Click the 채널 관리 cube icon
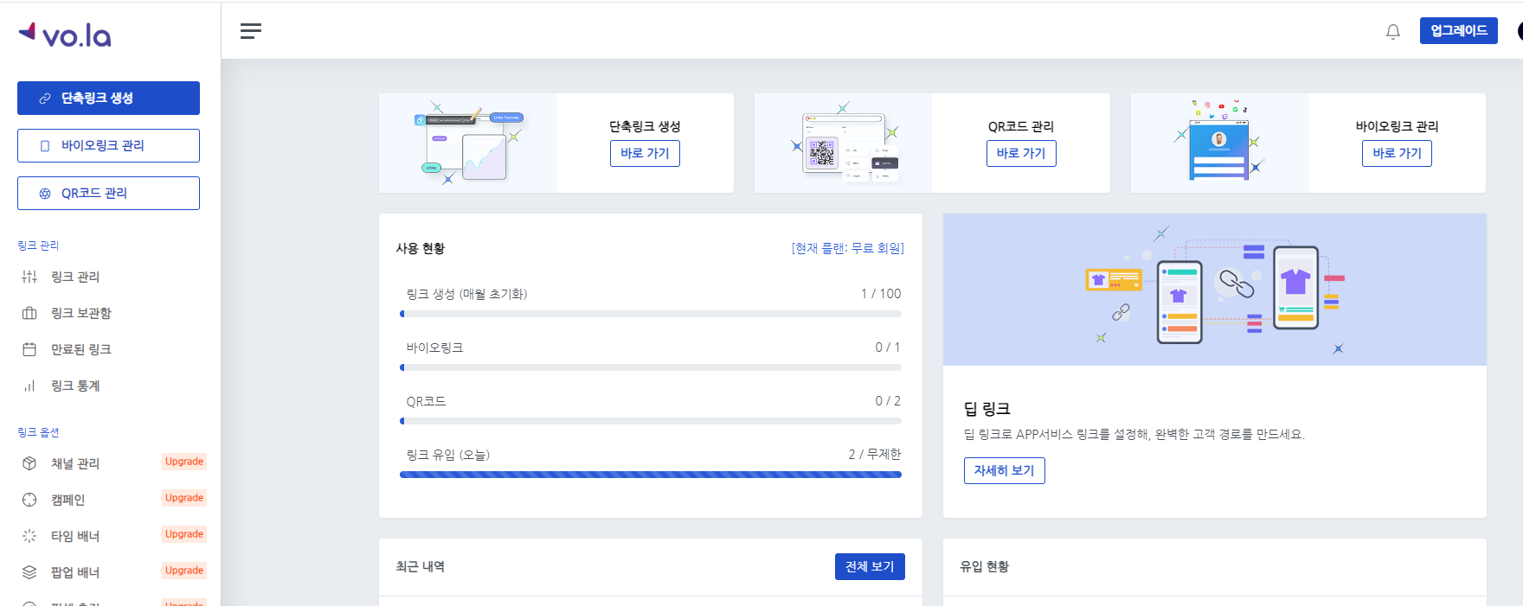The image size is (1523, 606). 29,463
